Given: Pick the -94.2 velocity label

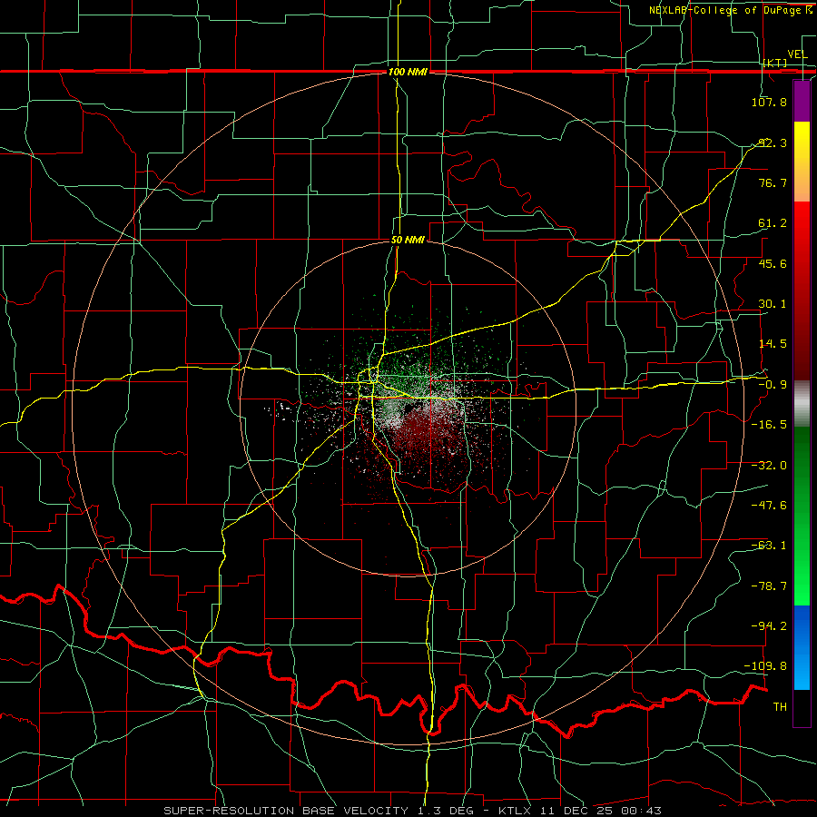Looking at the screenshot, I should point(769,625).
